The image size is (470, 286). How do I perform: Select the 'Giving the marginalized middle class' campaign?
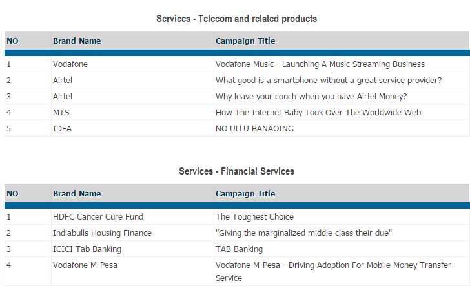tap(303, 233)
